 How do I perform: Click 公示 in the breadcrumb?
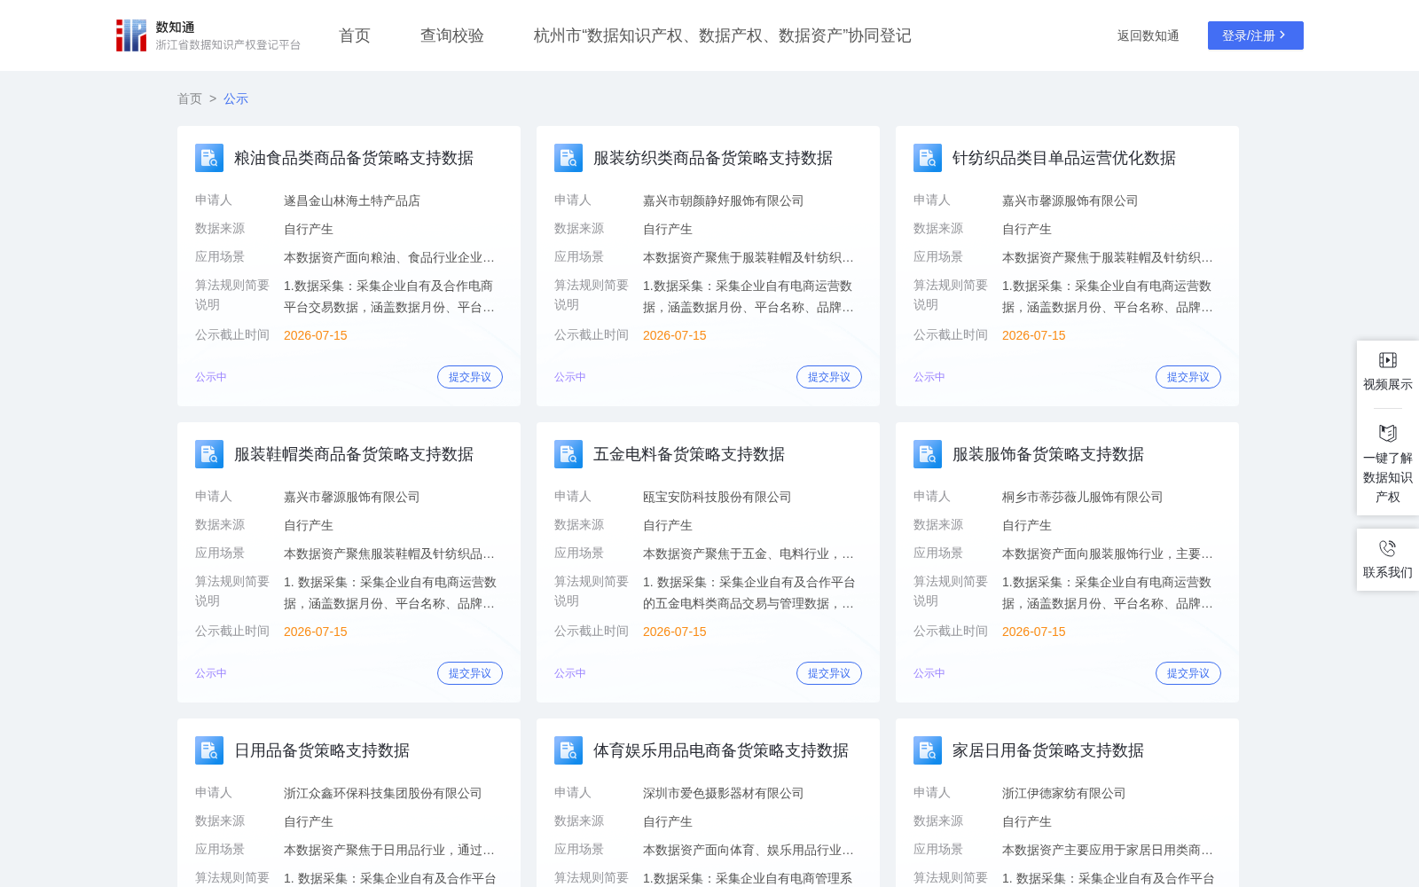click(236, 98)
